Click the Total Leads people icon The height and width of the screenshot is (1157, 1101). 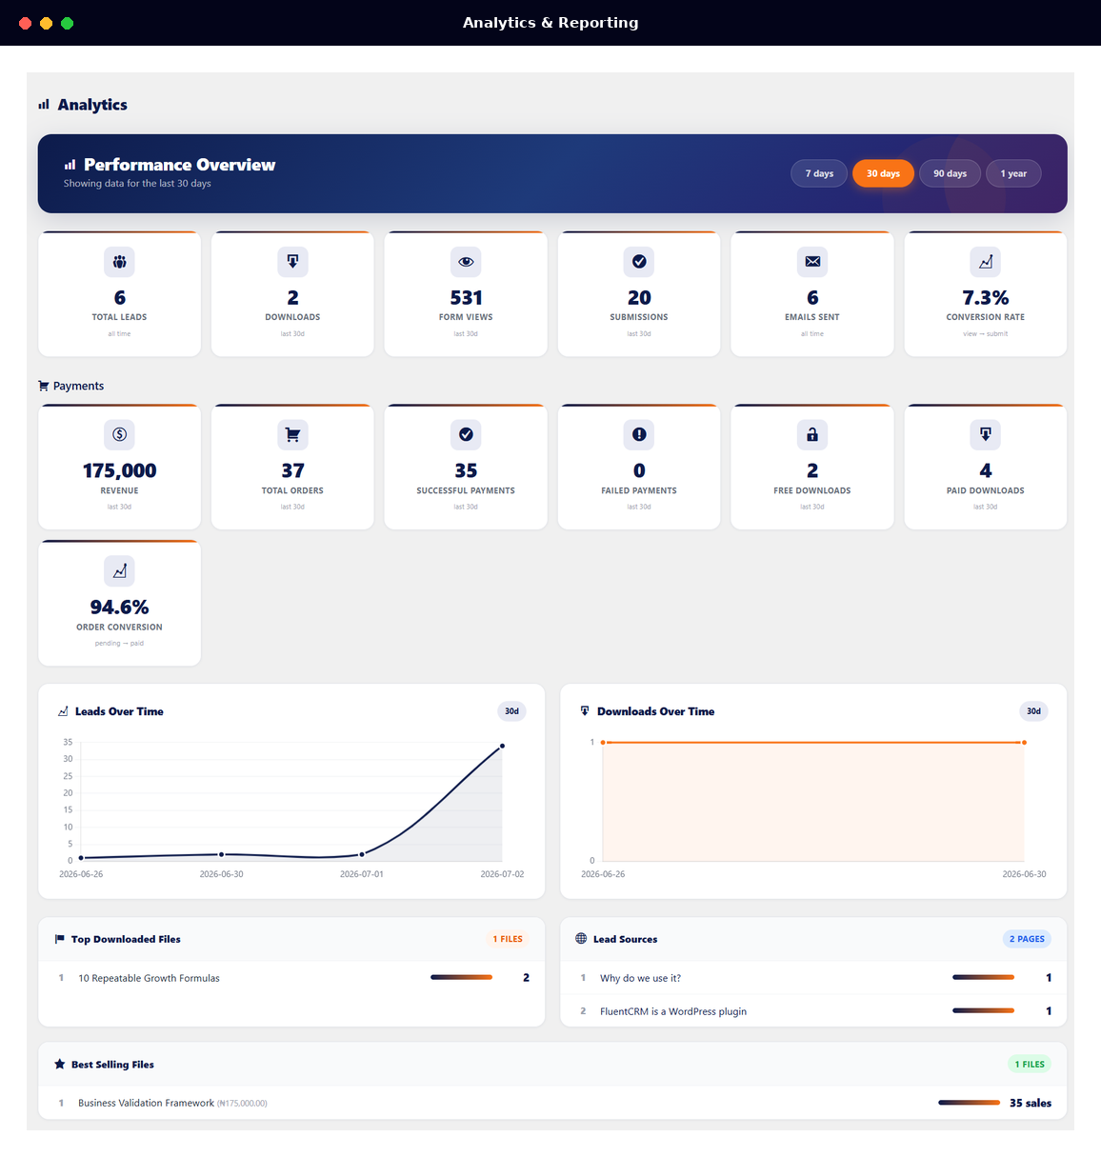[x=119, y=262]
